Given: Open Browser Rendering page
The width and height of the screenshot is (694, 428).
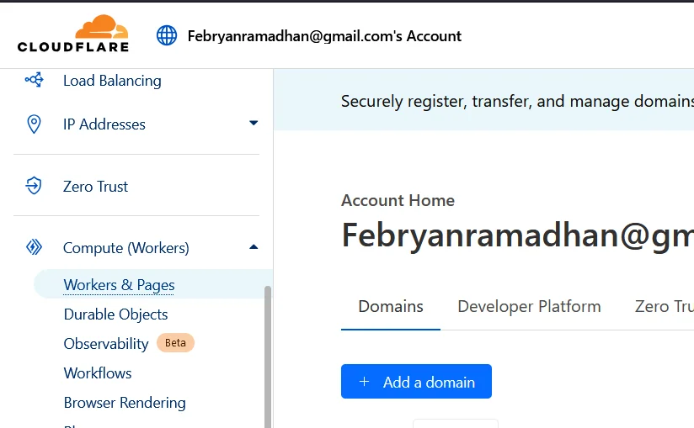Looking at the screenshot, I should click(125, 403).
